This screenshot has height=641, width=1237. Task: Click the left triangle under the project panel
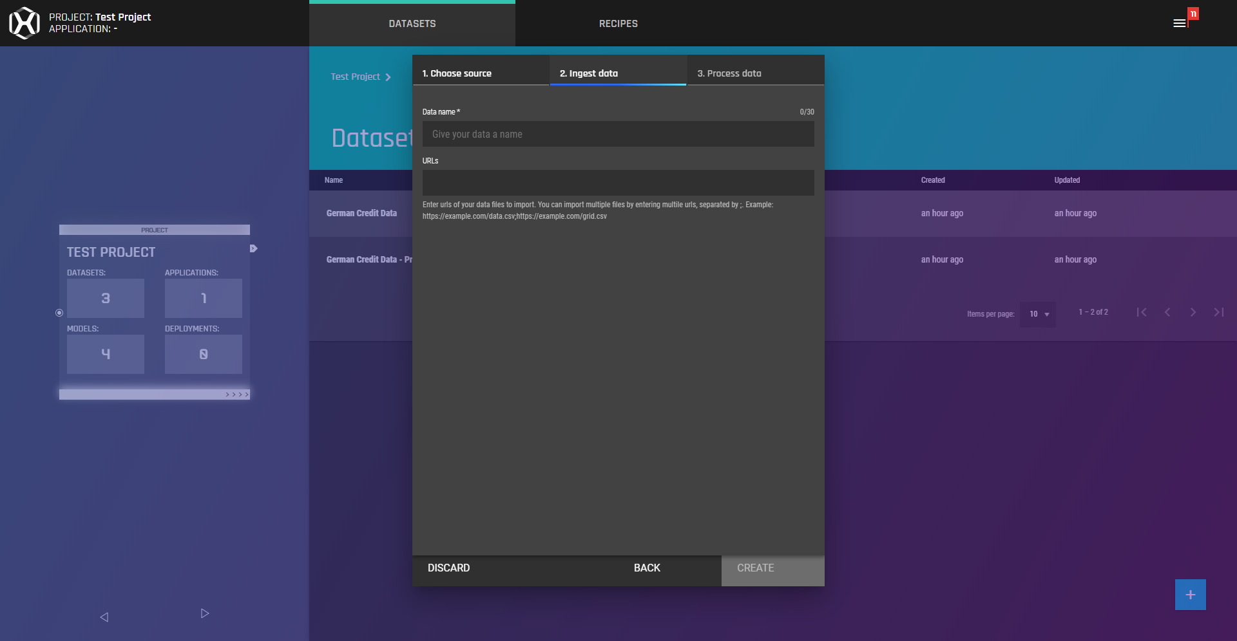[x=104, y=617]
